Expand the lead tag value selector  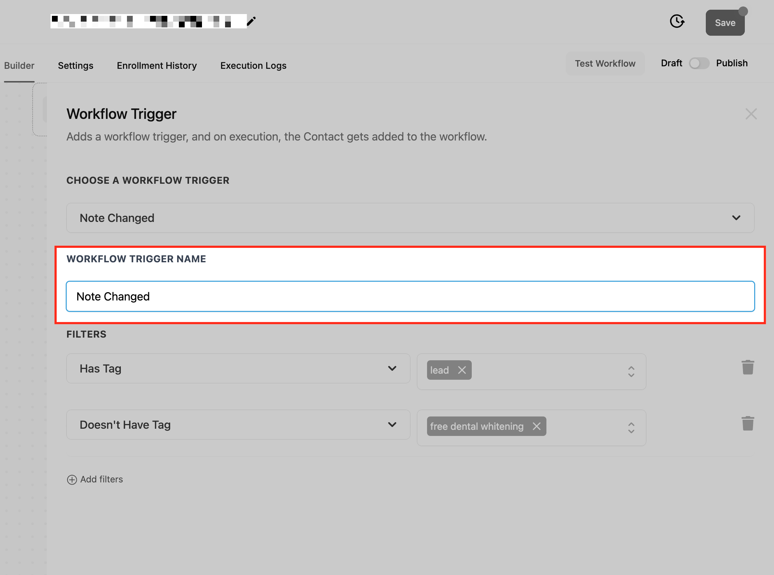(631, 371)
